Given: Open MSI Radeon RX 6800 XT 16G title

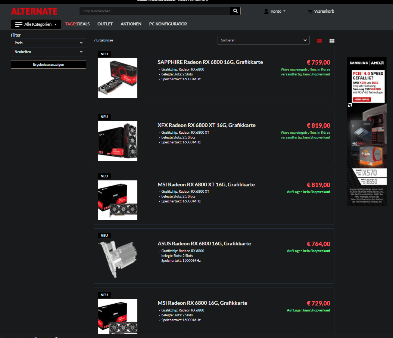Looking at the screenshot, I should [x=206, y=185].
